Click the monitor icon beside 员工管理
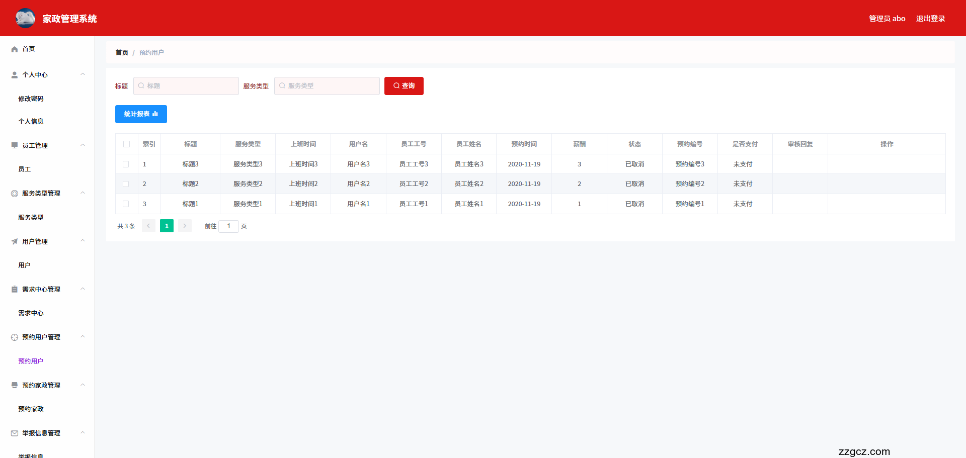966x458 pixels. (x=15, y=145)
